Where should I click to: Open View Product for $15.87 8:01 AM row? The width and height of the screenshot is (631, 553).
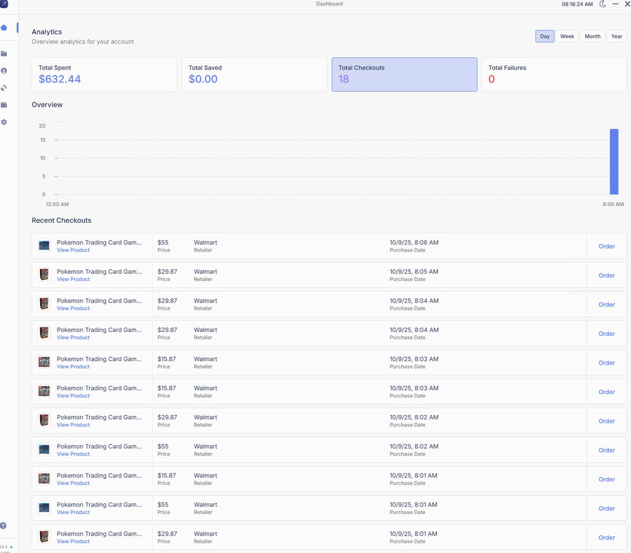[x=73, y=483]
